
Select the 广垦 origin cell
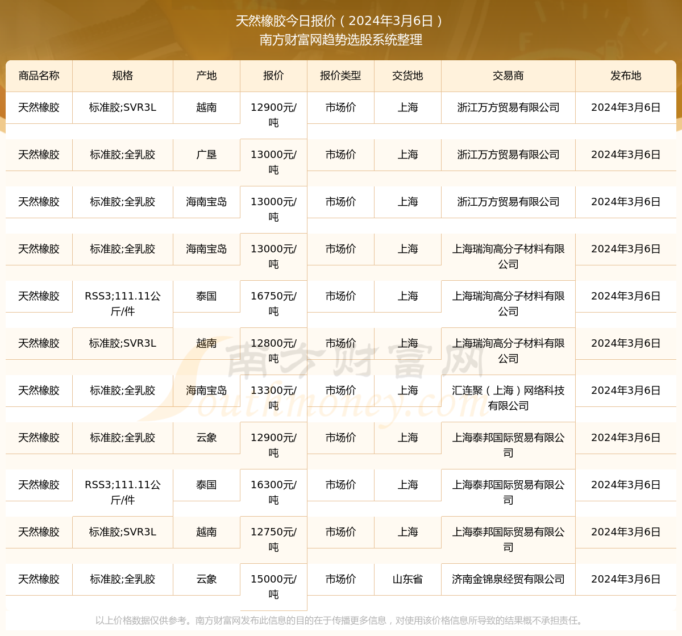[206, 155]
